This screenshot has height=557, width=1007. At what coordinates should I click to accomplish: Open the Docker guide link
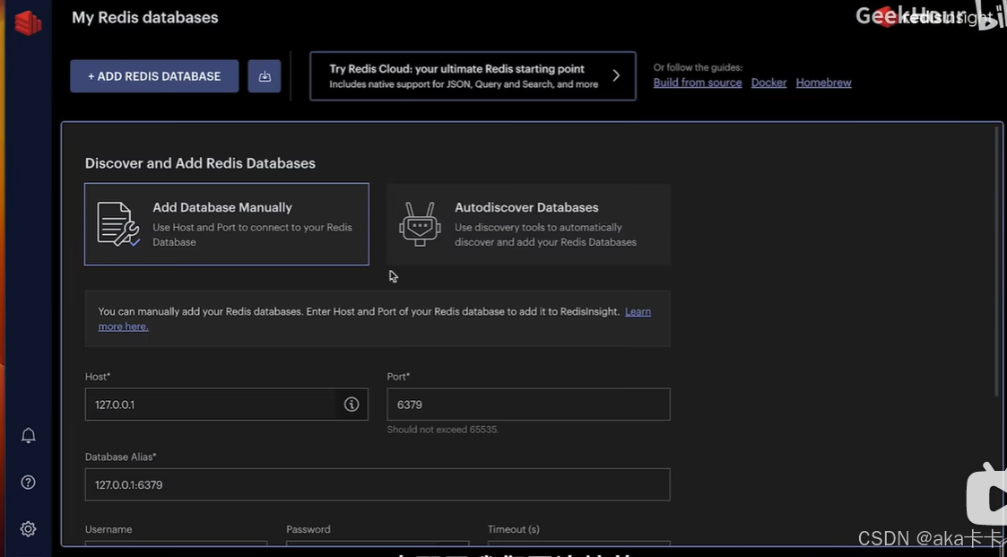pyautogui.click(x=768, y=83)
